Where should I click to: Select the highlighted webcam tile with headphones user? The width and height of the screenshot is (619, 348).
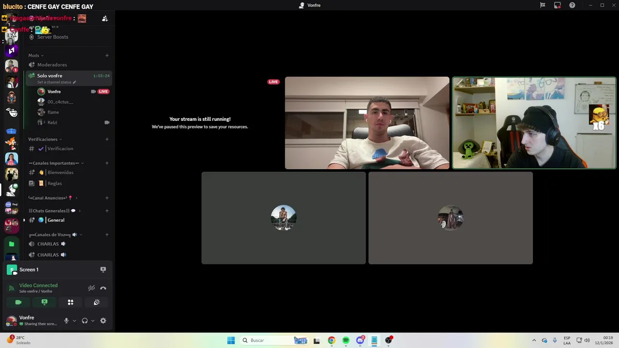(x=534, y=123)
